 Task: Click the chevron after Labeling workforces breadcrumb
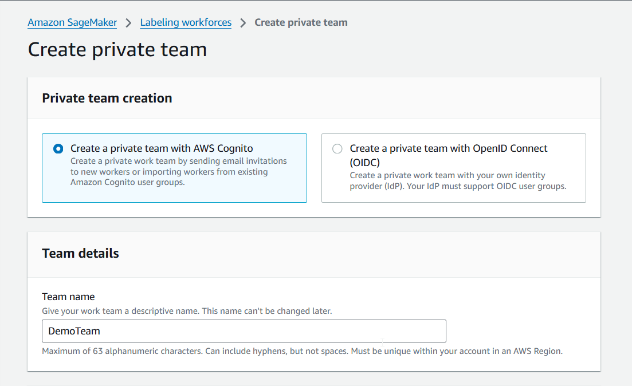(243, 23)
